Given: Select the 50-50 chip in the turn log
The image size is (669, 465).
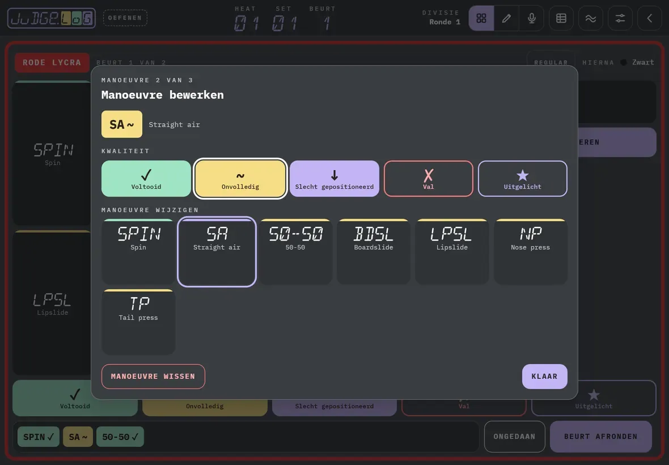Looking at the screenshot, I should tap(120, 437).
